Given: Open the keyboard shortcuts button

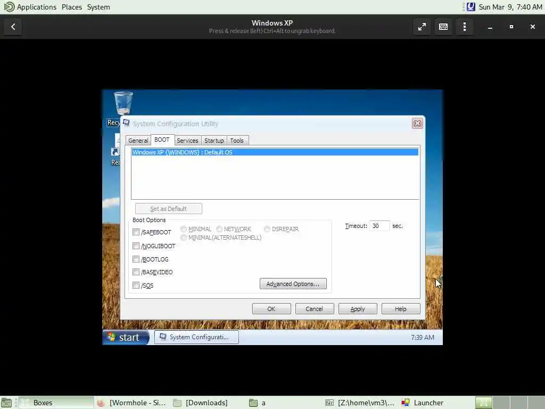Looking at the screenshot, I should 443,27.
